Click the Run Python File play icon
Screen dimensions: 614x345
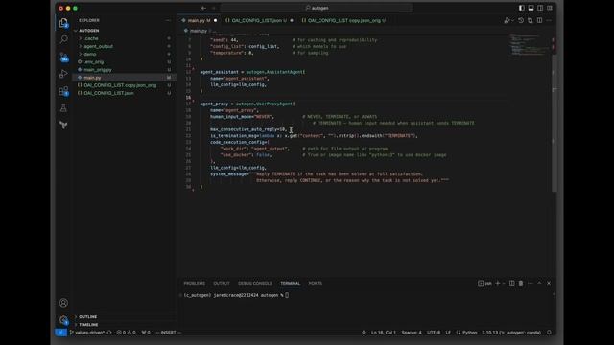pos(507,20)
